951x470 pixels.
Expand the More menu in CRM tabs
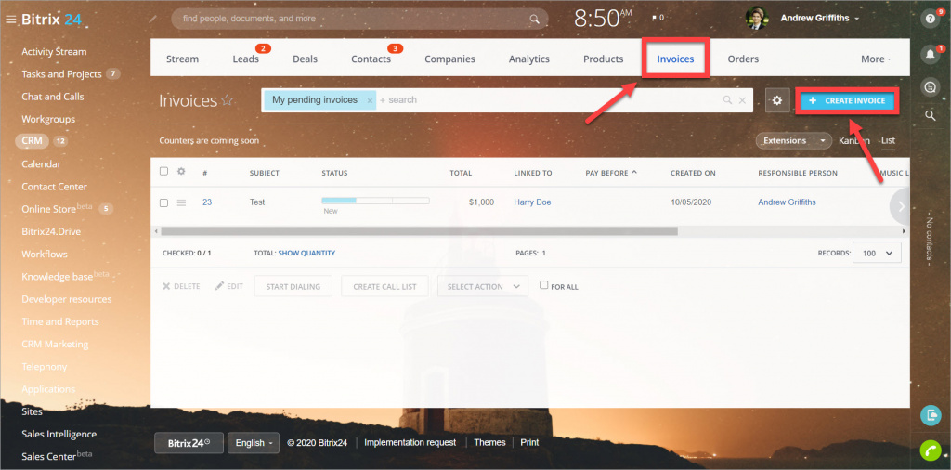(x=876, y=59)
